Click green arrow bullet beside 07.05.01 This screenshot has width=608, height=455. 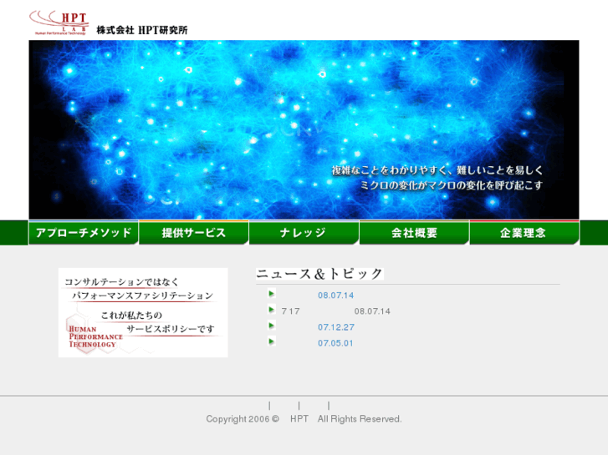pos(272,341)
